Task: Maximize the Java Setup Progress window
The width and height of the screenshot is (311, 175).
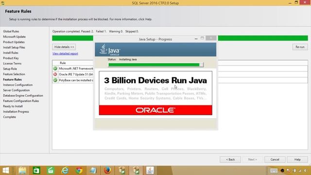Action: coord(202,38)
